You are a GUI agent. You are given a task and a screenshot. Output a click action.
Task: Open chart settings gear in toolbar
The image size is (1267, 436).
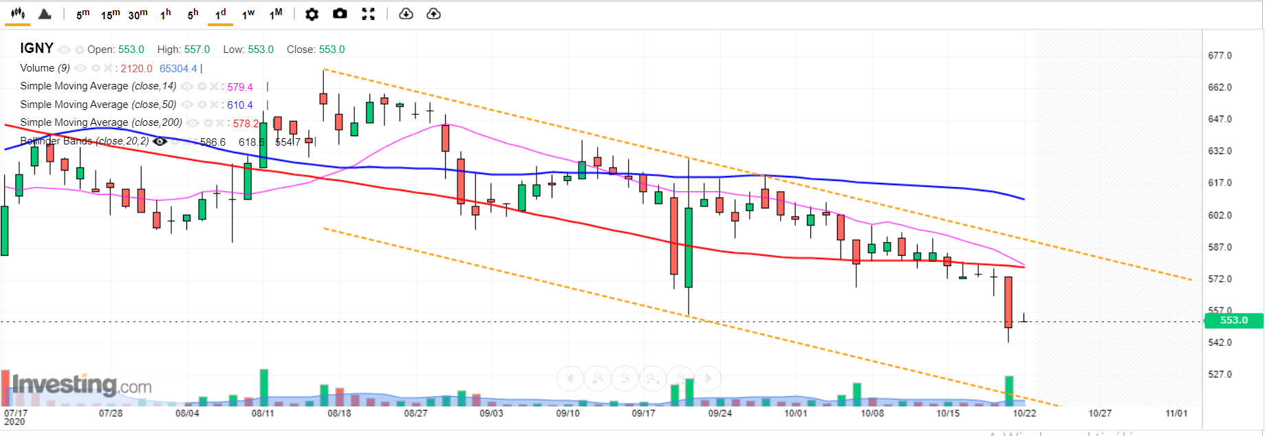(x=312, y=14)
